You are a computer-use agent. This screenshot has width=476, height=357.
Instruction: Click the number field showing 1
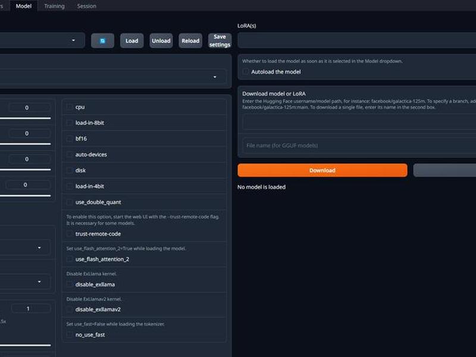(31, 309)
